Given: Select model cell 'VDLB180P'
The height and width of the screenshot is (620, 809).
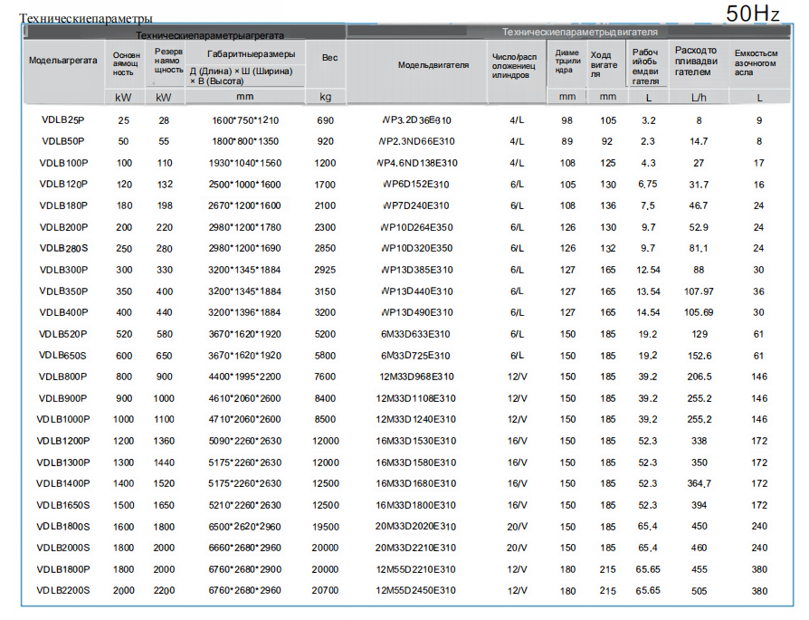Looking at the screenshot, I should (63, 205).
